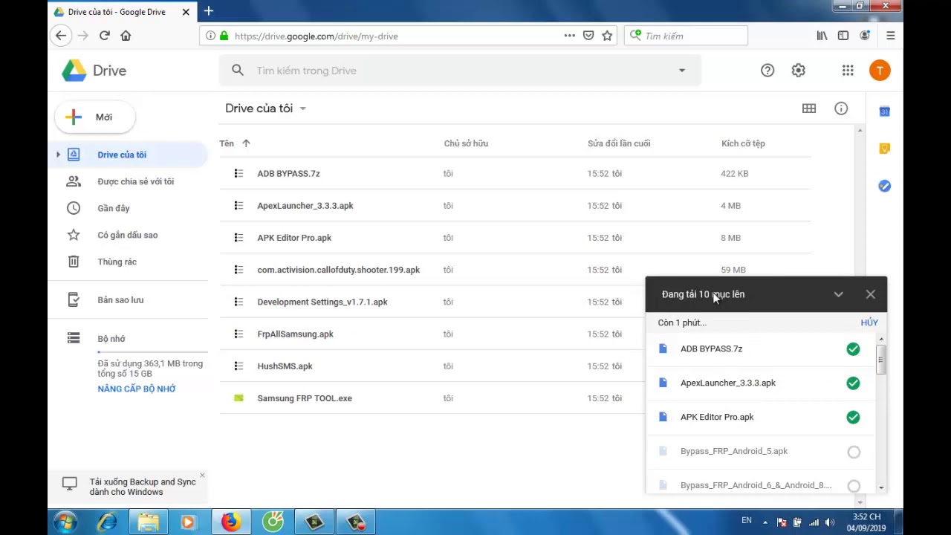Click the taskbar volume icon
Screen dimensions: 951x535
[830, 522]
